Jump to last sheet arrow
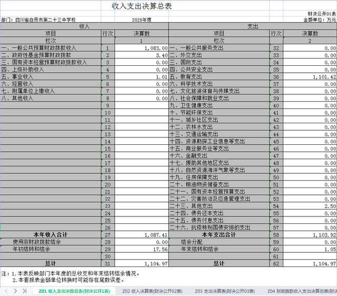This screenshot has height=296, width=337. [25, 291]
